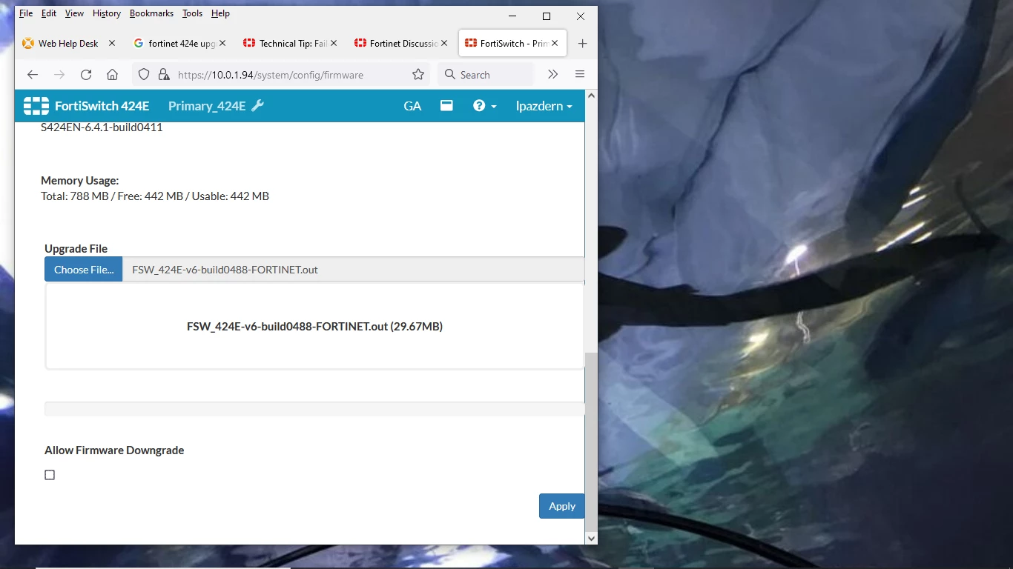Screen dimensions: 1013x569
Task: Switch to the Web Help Desk tab
Action: 68,44
